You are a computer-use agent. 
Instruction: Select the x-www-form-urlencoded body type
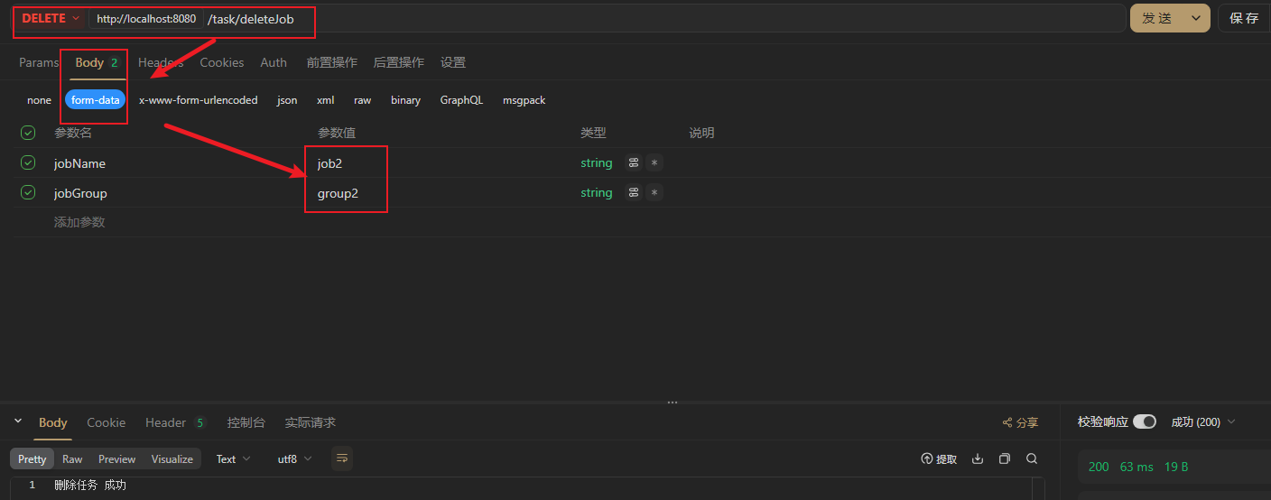pos(198,100)
